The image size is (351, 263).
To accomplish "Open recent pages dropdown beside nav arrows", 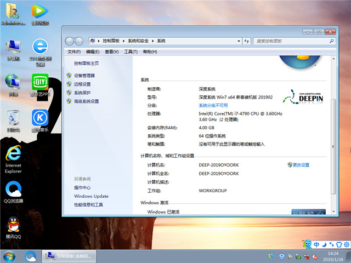I will click(x=86, y=41).
